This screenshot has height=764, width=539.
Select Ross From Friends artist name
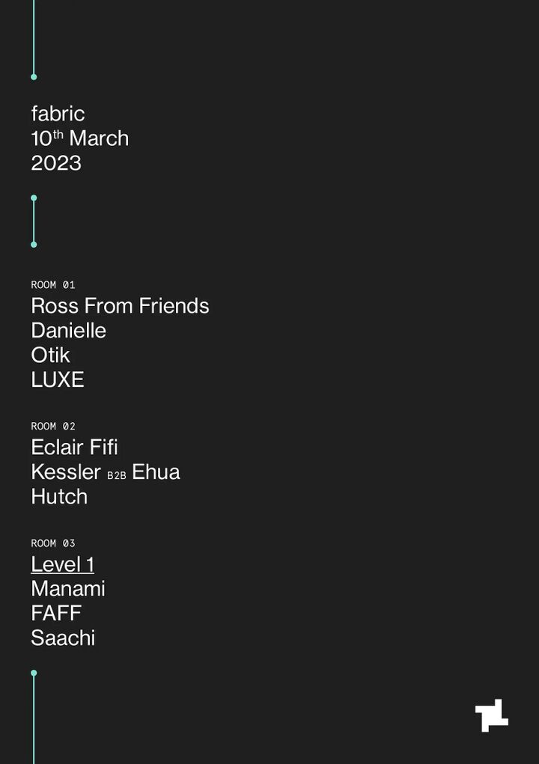[x=120, y=306]
